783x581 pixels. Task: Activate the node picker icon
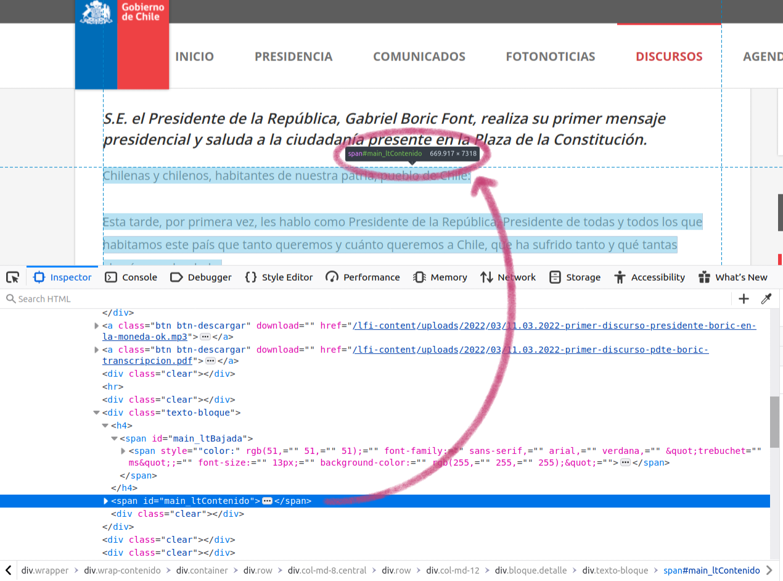[12, 277]
